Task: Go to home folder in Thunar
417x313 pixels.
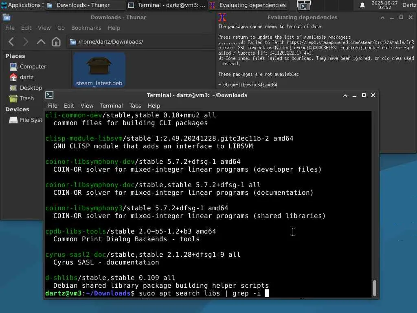Action: tap(56, 42)
